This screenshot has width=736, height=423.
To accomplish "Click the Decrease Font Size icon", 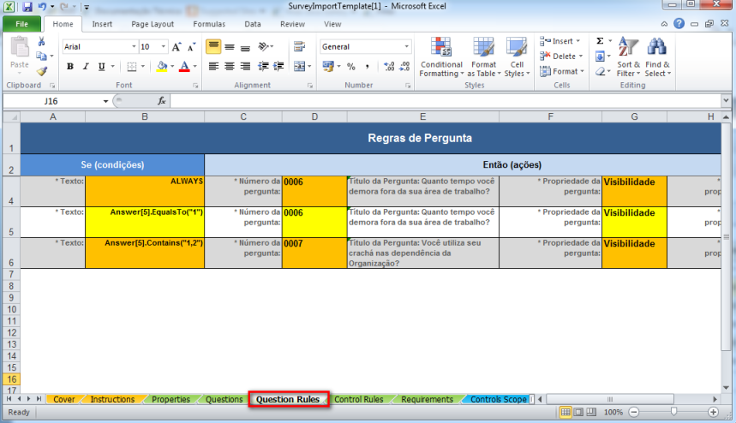I will tap(192, 47).
